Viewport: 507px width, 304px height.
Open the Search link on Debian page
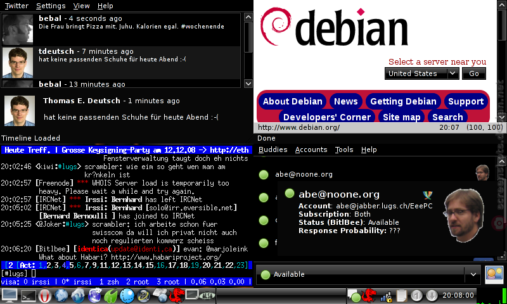pyautogui.click(x=447, y=117)
